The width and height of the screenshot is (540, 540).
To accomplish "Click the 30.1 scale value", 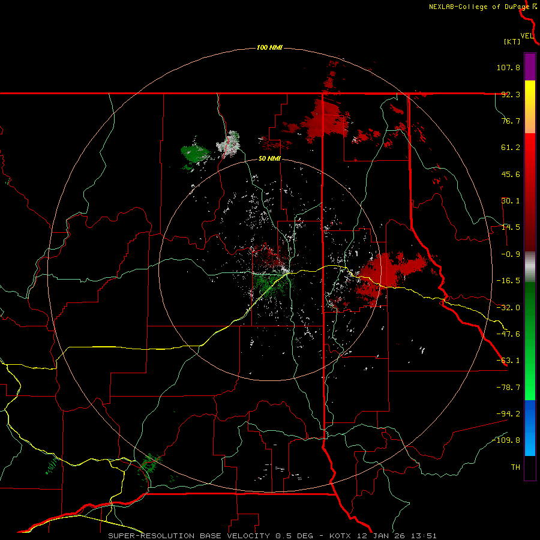I will click(511, 201).
